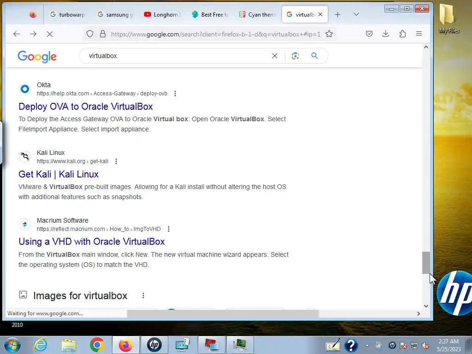The height and width of the screenshot is (354, 472).
Task: Click the scroll up arrow
Action: [426, 47]
